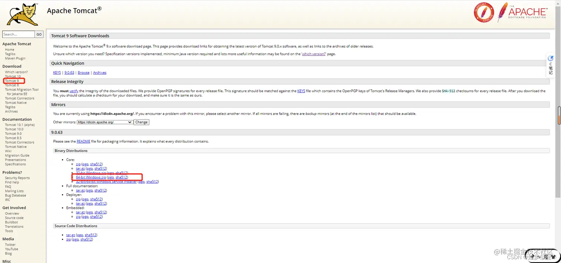Screen dimensions: 561x263
Task: Open the Support Apache round badge
Action: [484, 12]
